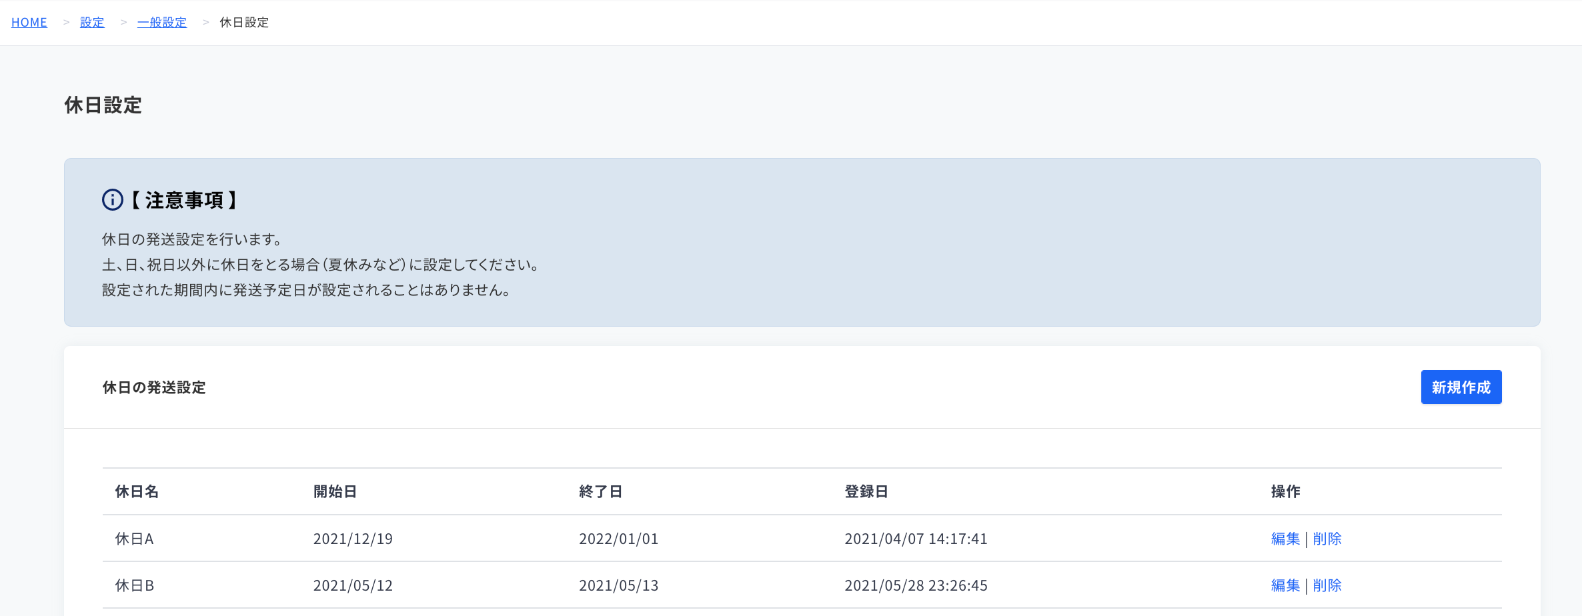Viewport: 1582px width, 616px height.
Task: Edit the 休日B row via 編集
Action: coord(1285,585)
